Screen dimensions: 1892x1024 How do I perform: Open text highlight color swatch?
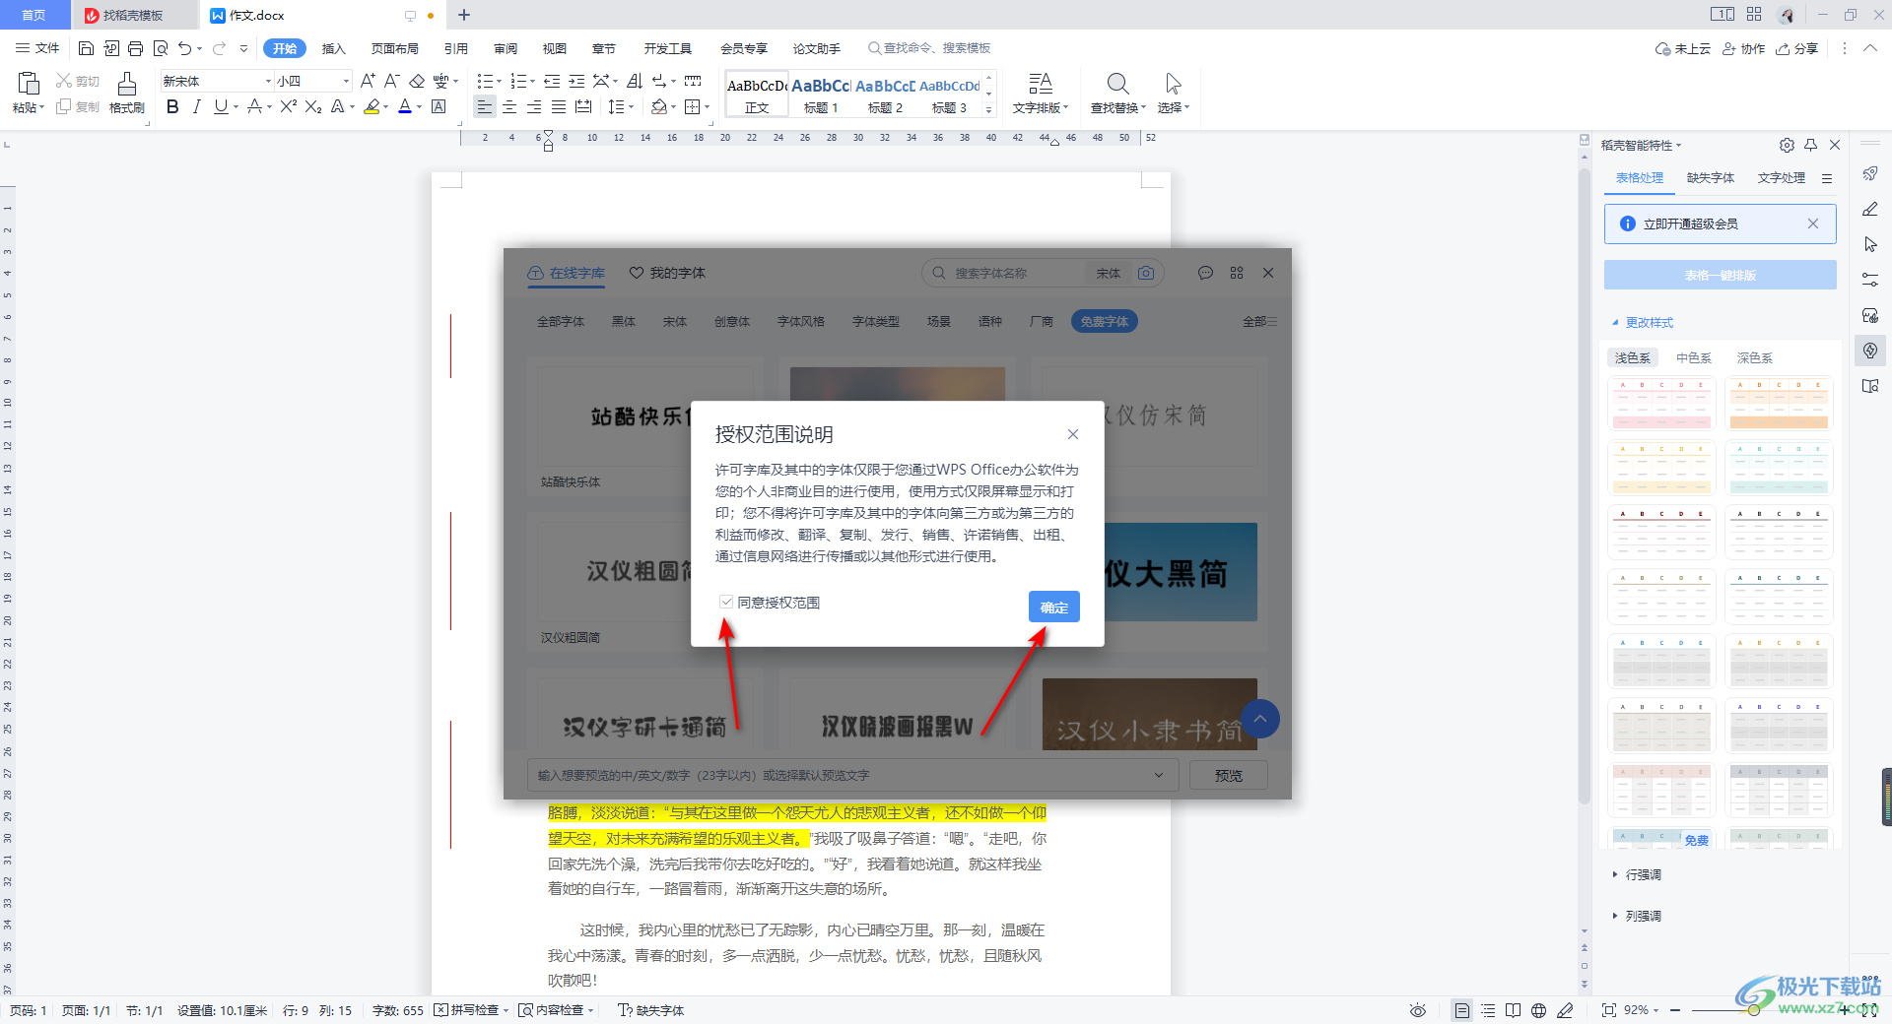pos(372,106)
